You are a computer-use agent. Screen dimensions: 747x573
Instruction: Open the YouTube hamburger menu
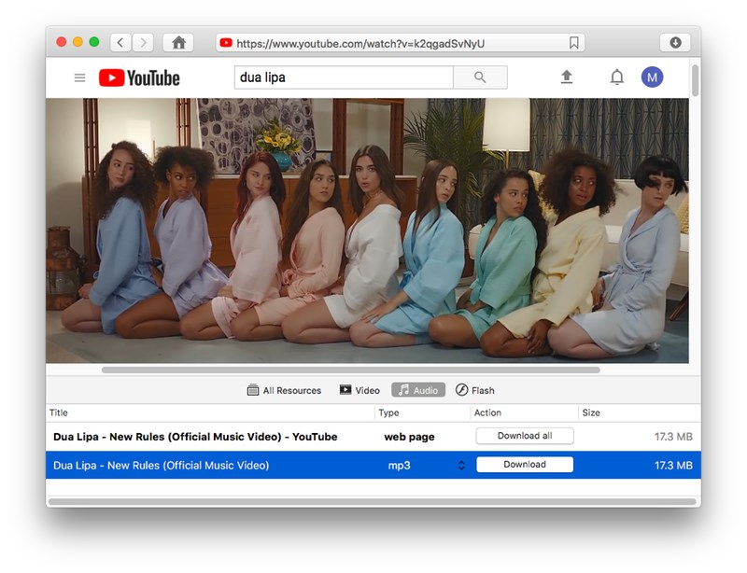[79, 77]
